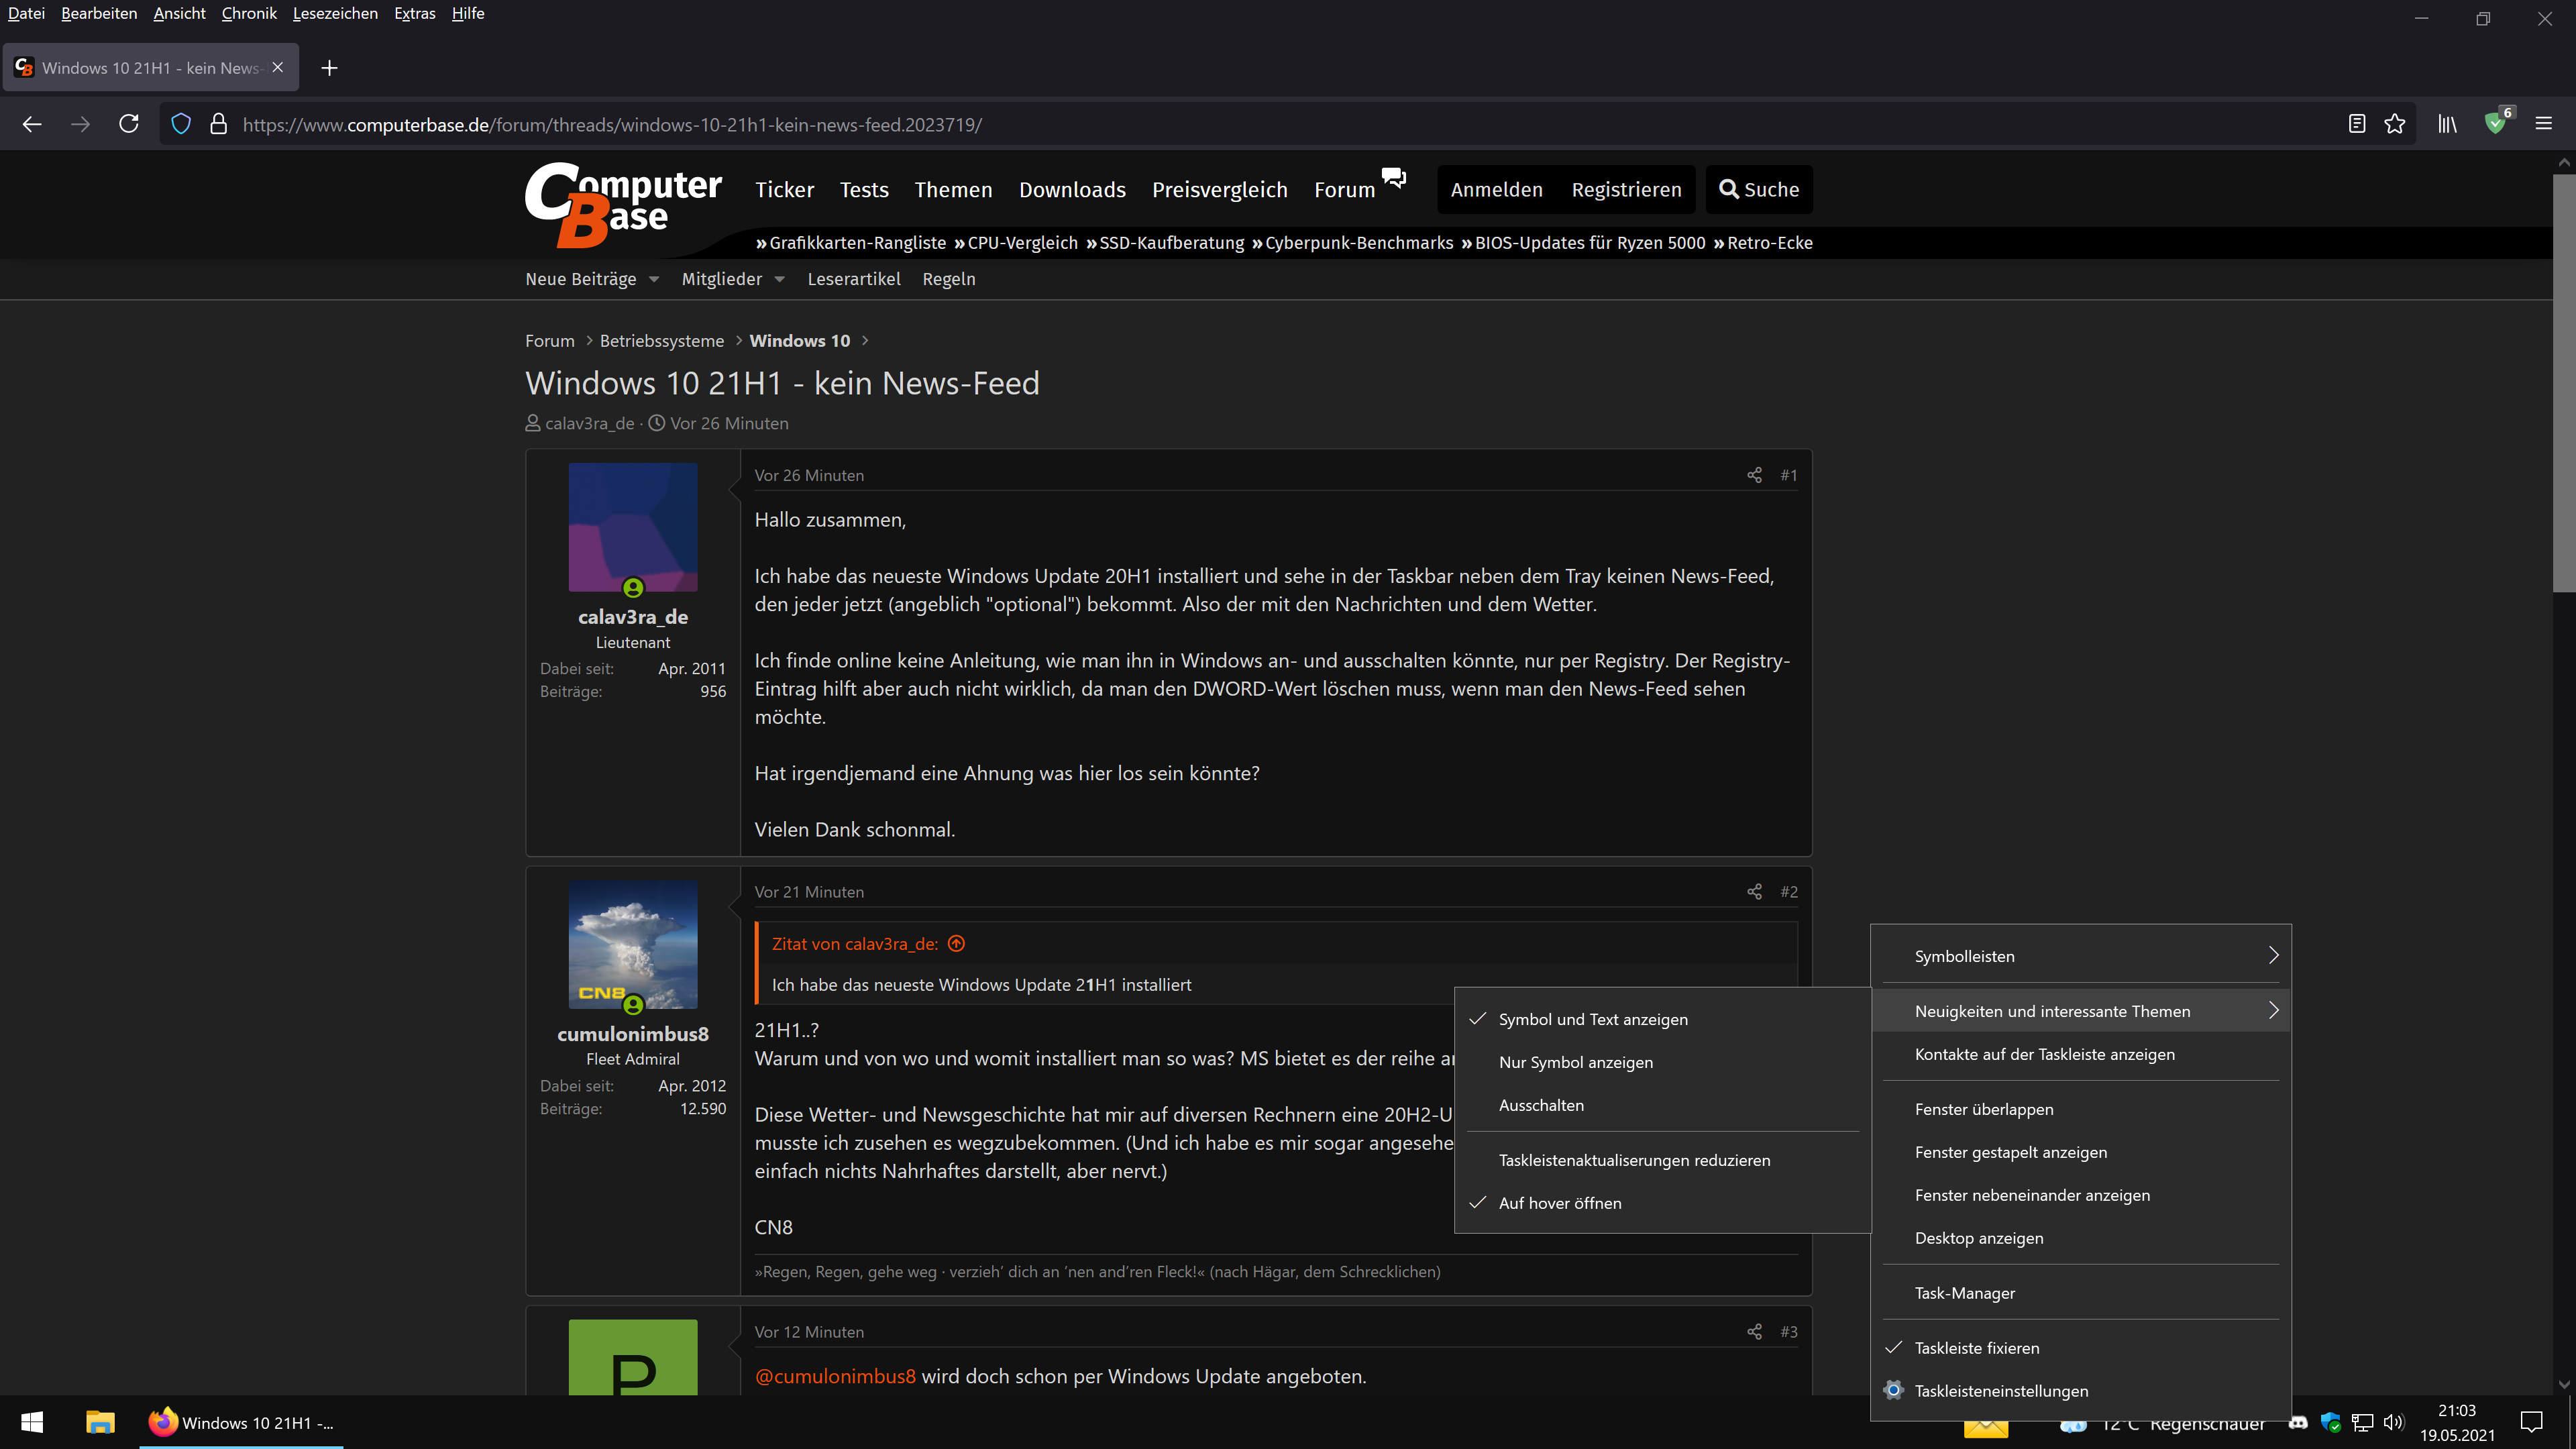Toggle reader view icon in address bar

(2357, 124)
